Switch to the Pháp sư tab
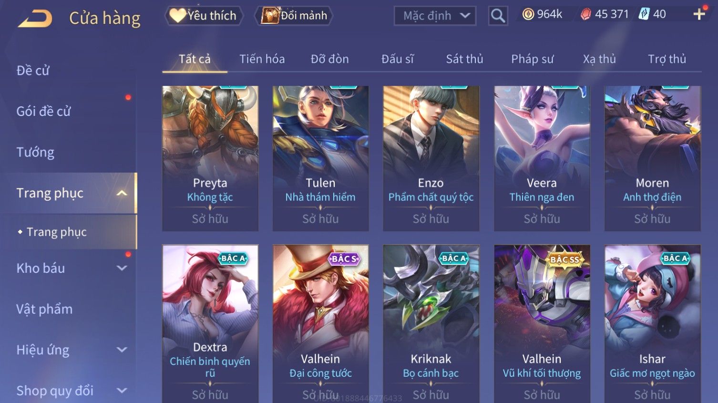 pyautogui.click(x=533, y=59)
